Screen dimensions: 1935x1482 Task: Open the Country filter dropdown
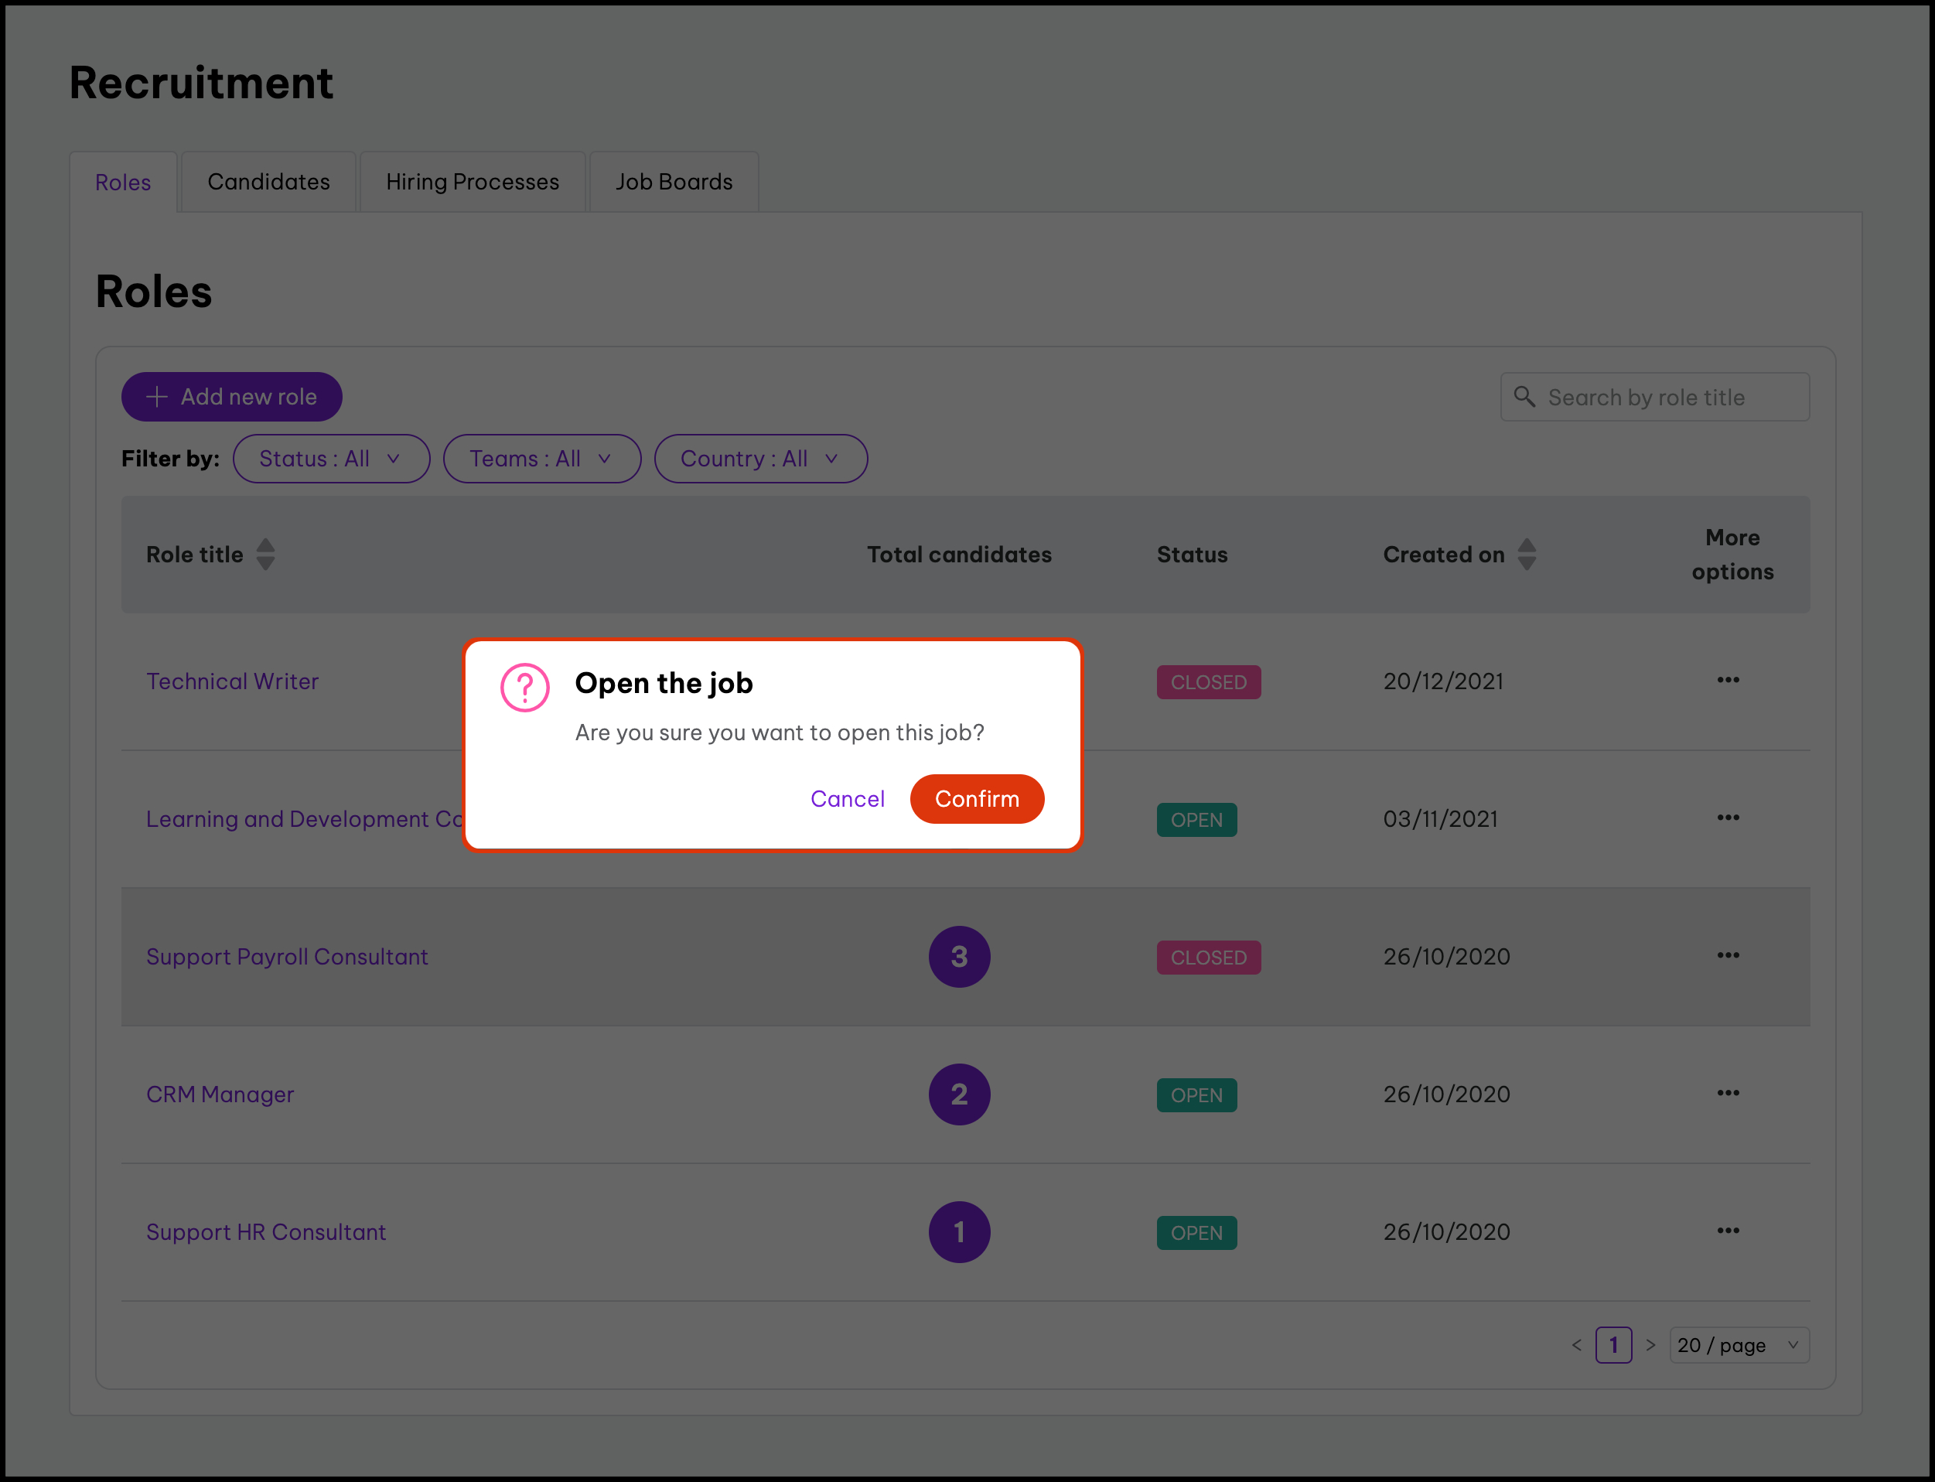tap(759, 459)
